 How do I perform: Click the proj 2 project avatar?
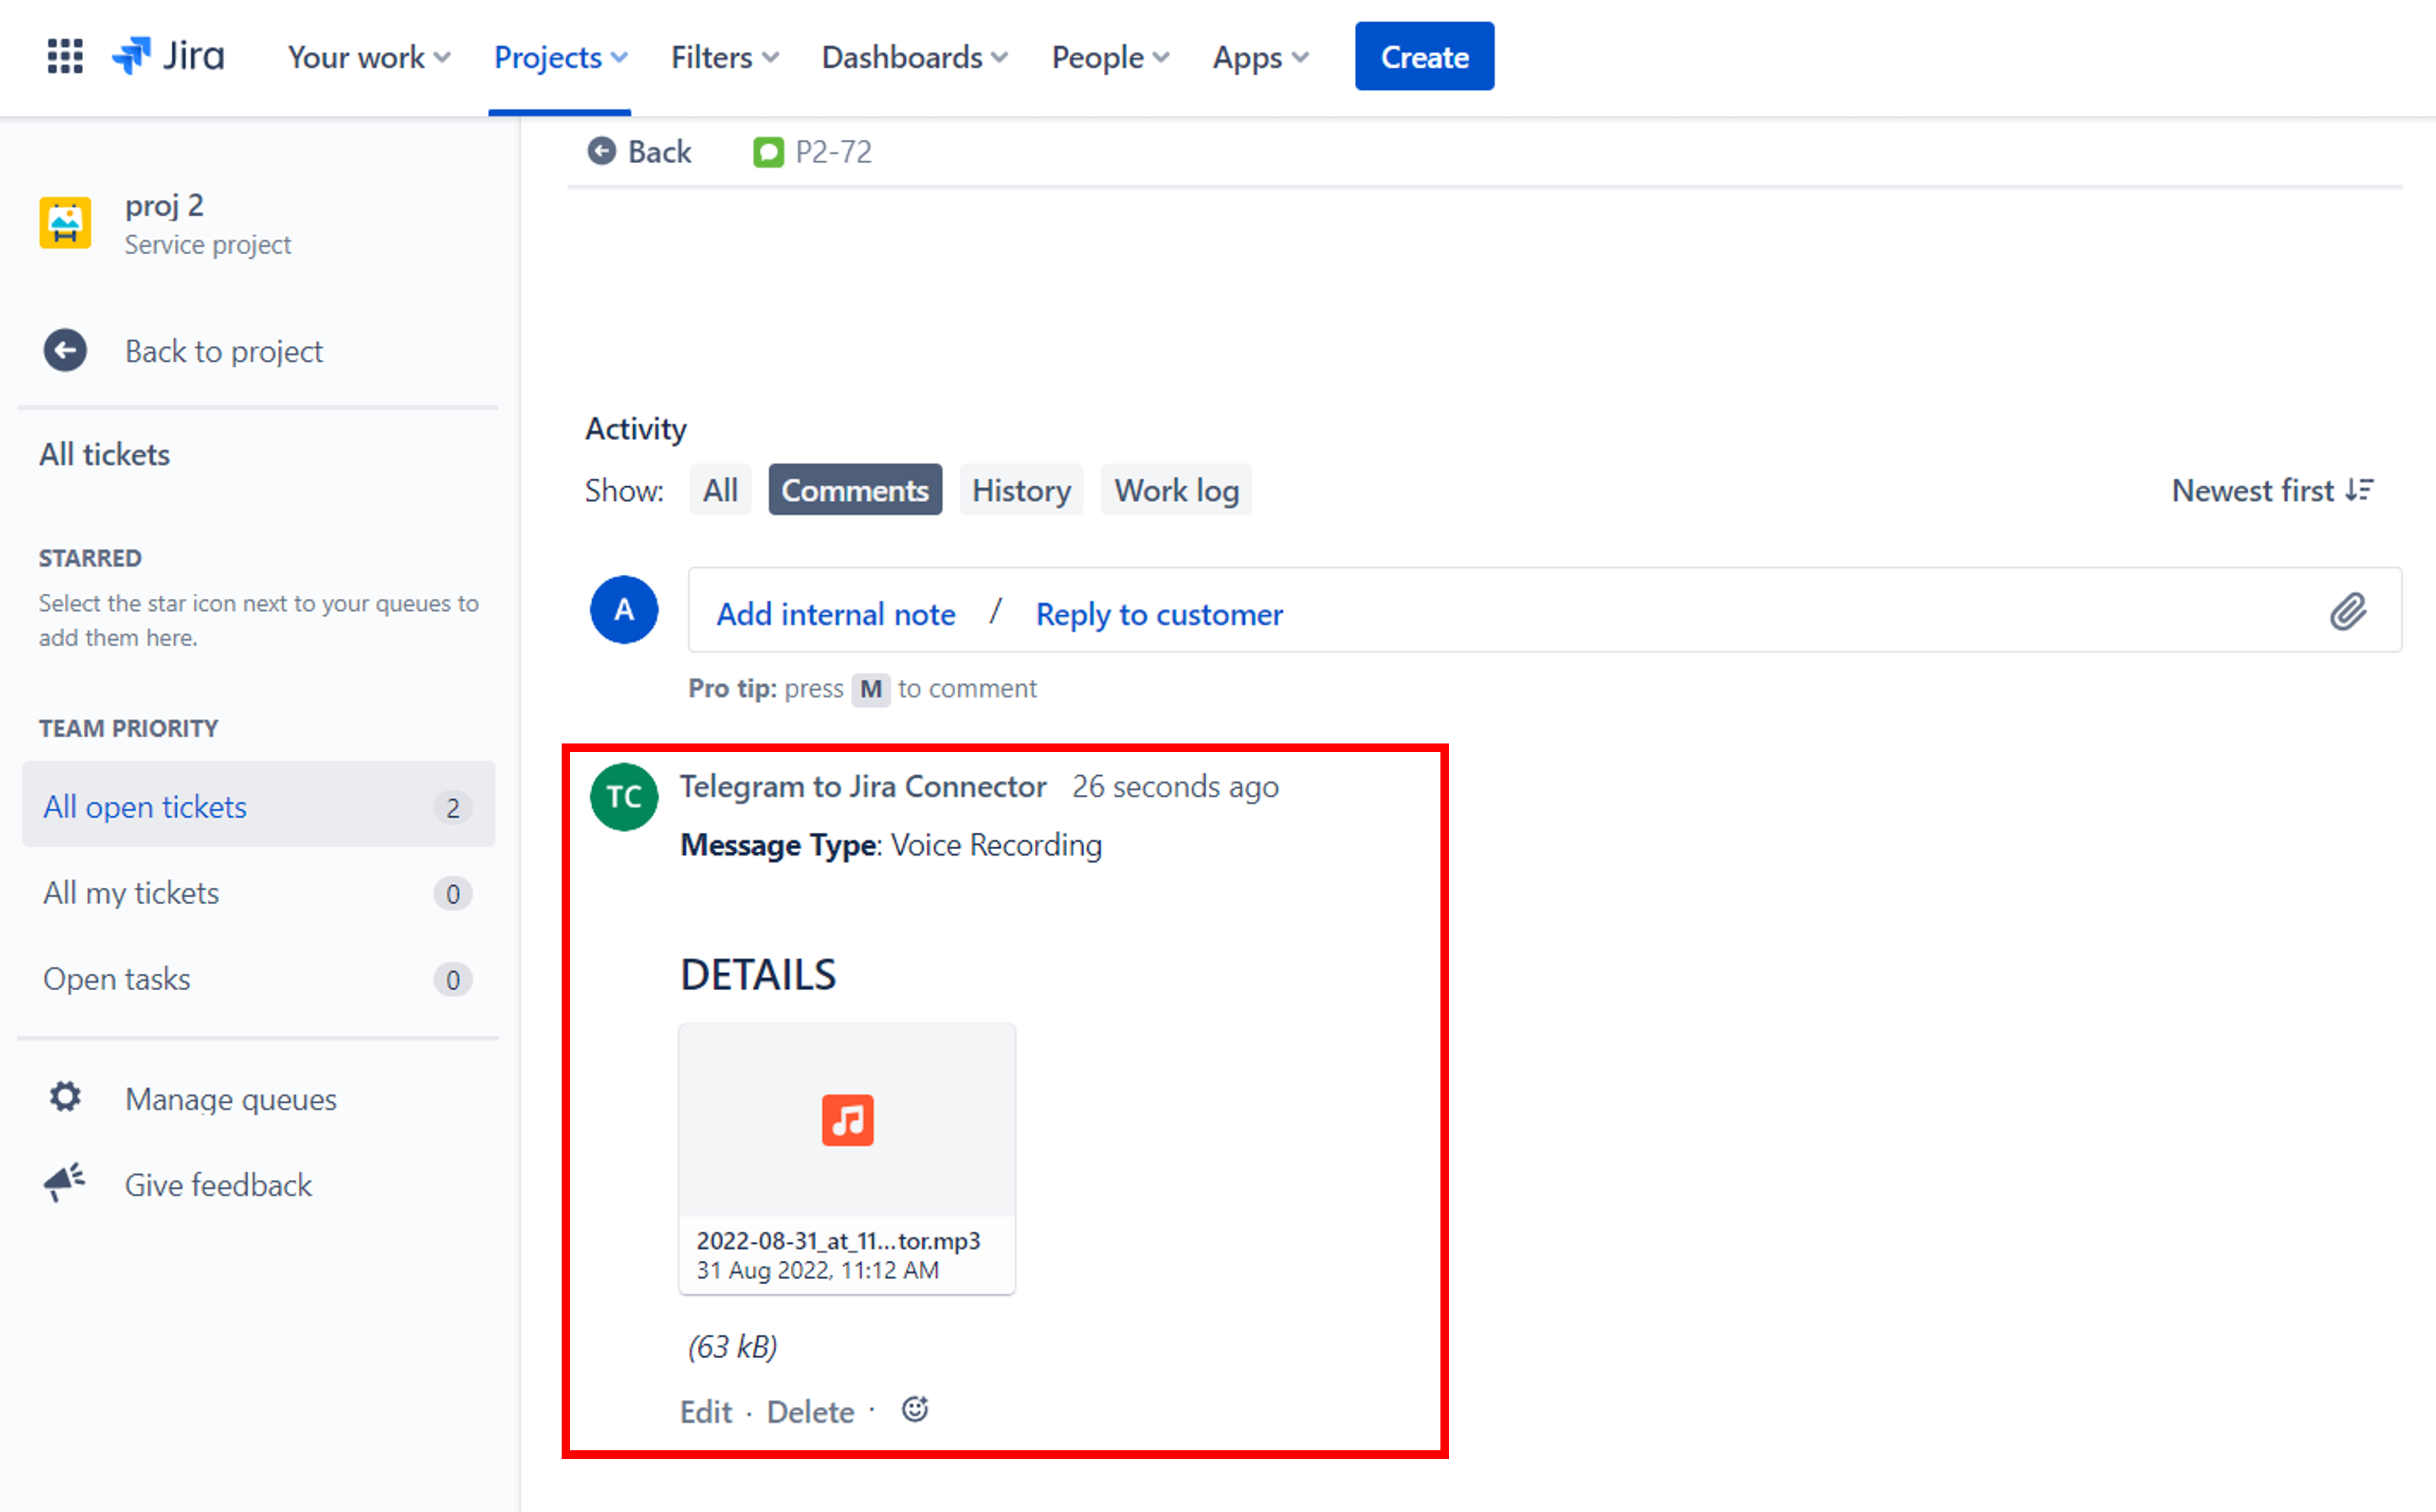[x=65, y=223]
